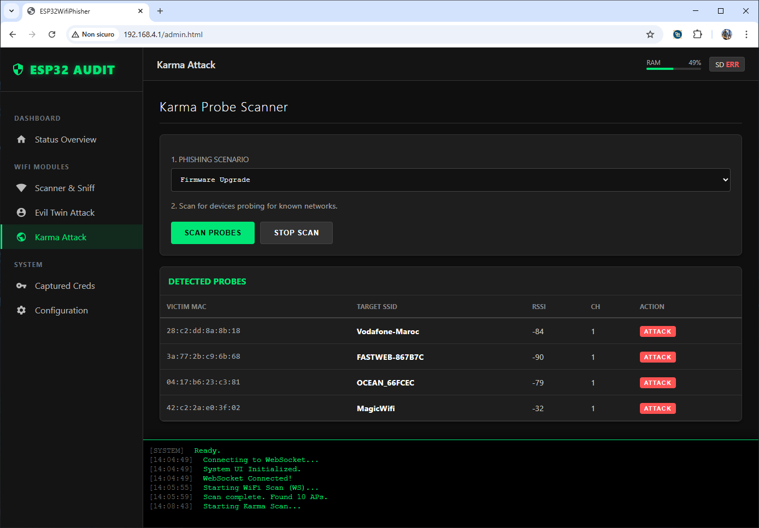Attack the Vodafone-Maroc probe
This screenshot has width=759, height=528.
pos(657,331)
